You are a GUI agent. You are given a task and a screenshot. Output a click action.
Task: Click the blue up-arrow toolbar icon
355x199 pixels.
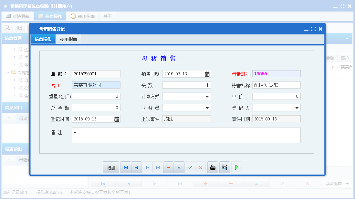pyautogui.click(x=179, y=167)
